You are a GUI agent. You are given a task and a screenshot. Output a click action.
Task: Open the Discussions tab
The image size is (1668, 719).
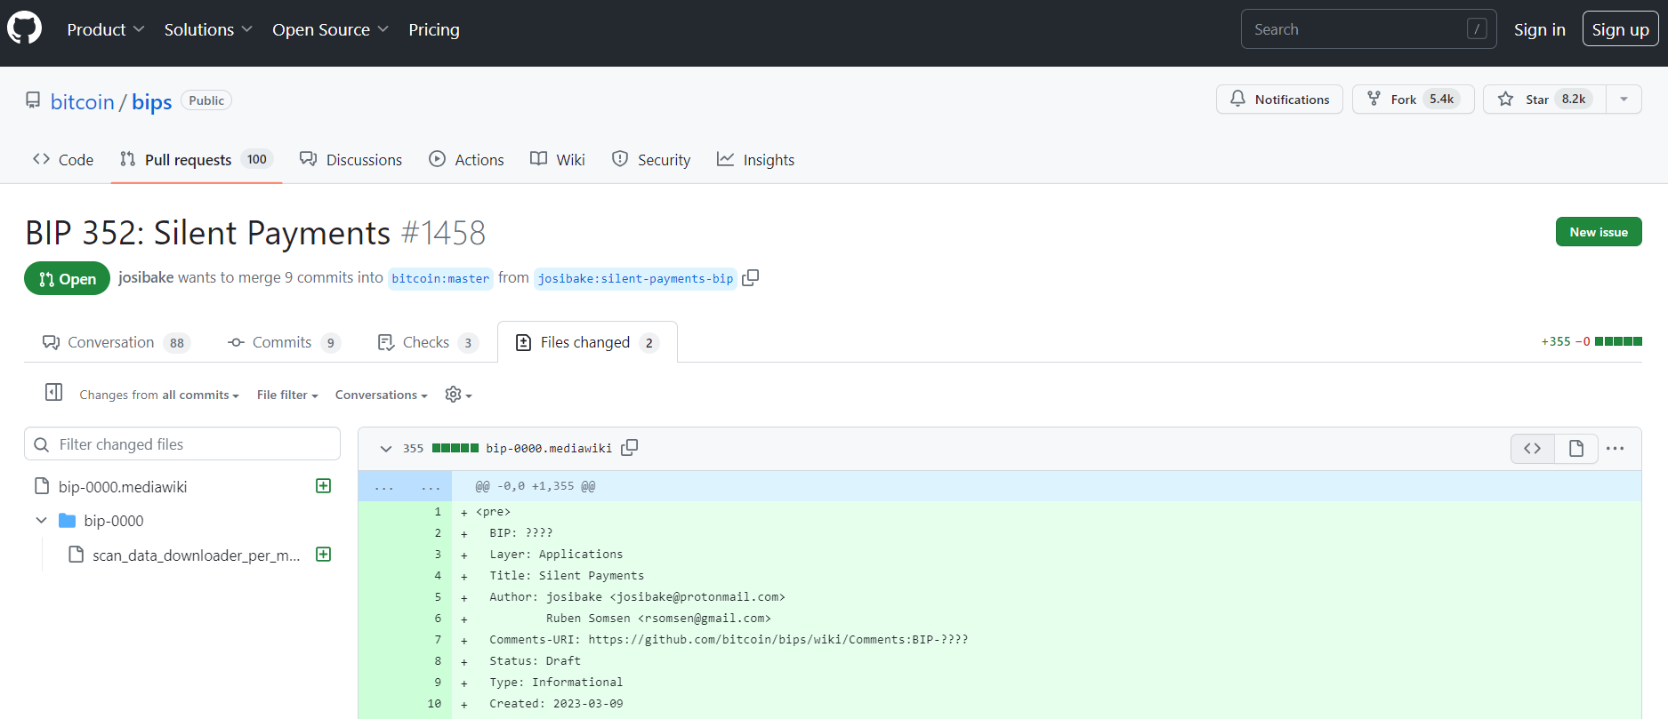(x=351, y=160)
